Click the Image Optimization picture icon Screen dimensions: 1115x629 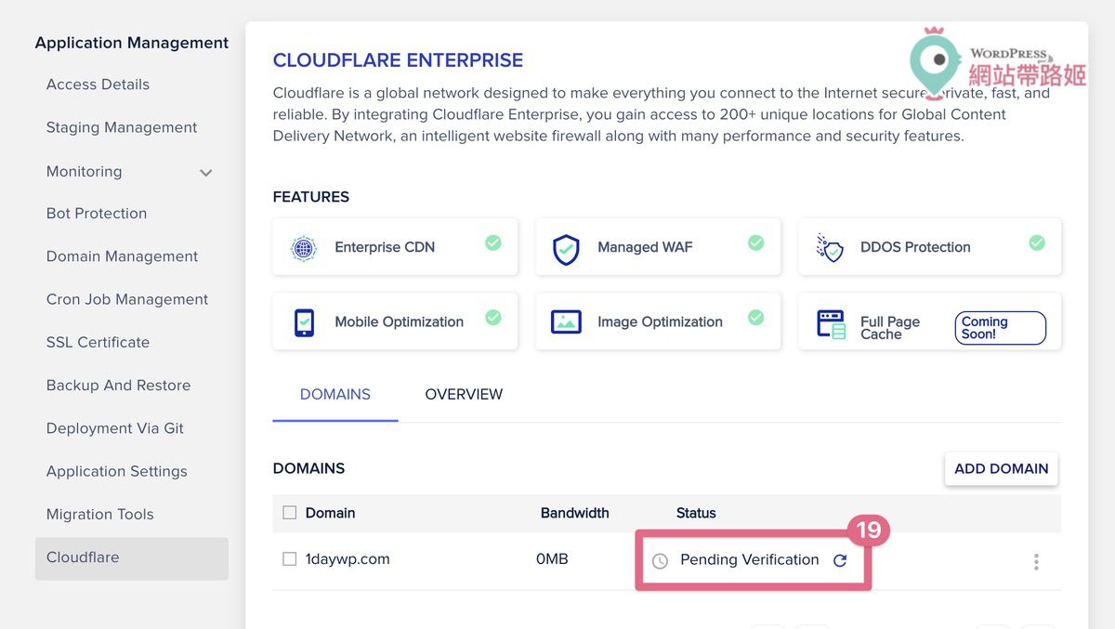(x=566, y=322)
